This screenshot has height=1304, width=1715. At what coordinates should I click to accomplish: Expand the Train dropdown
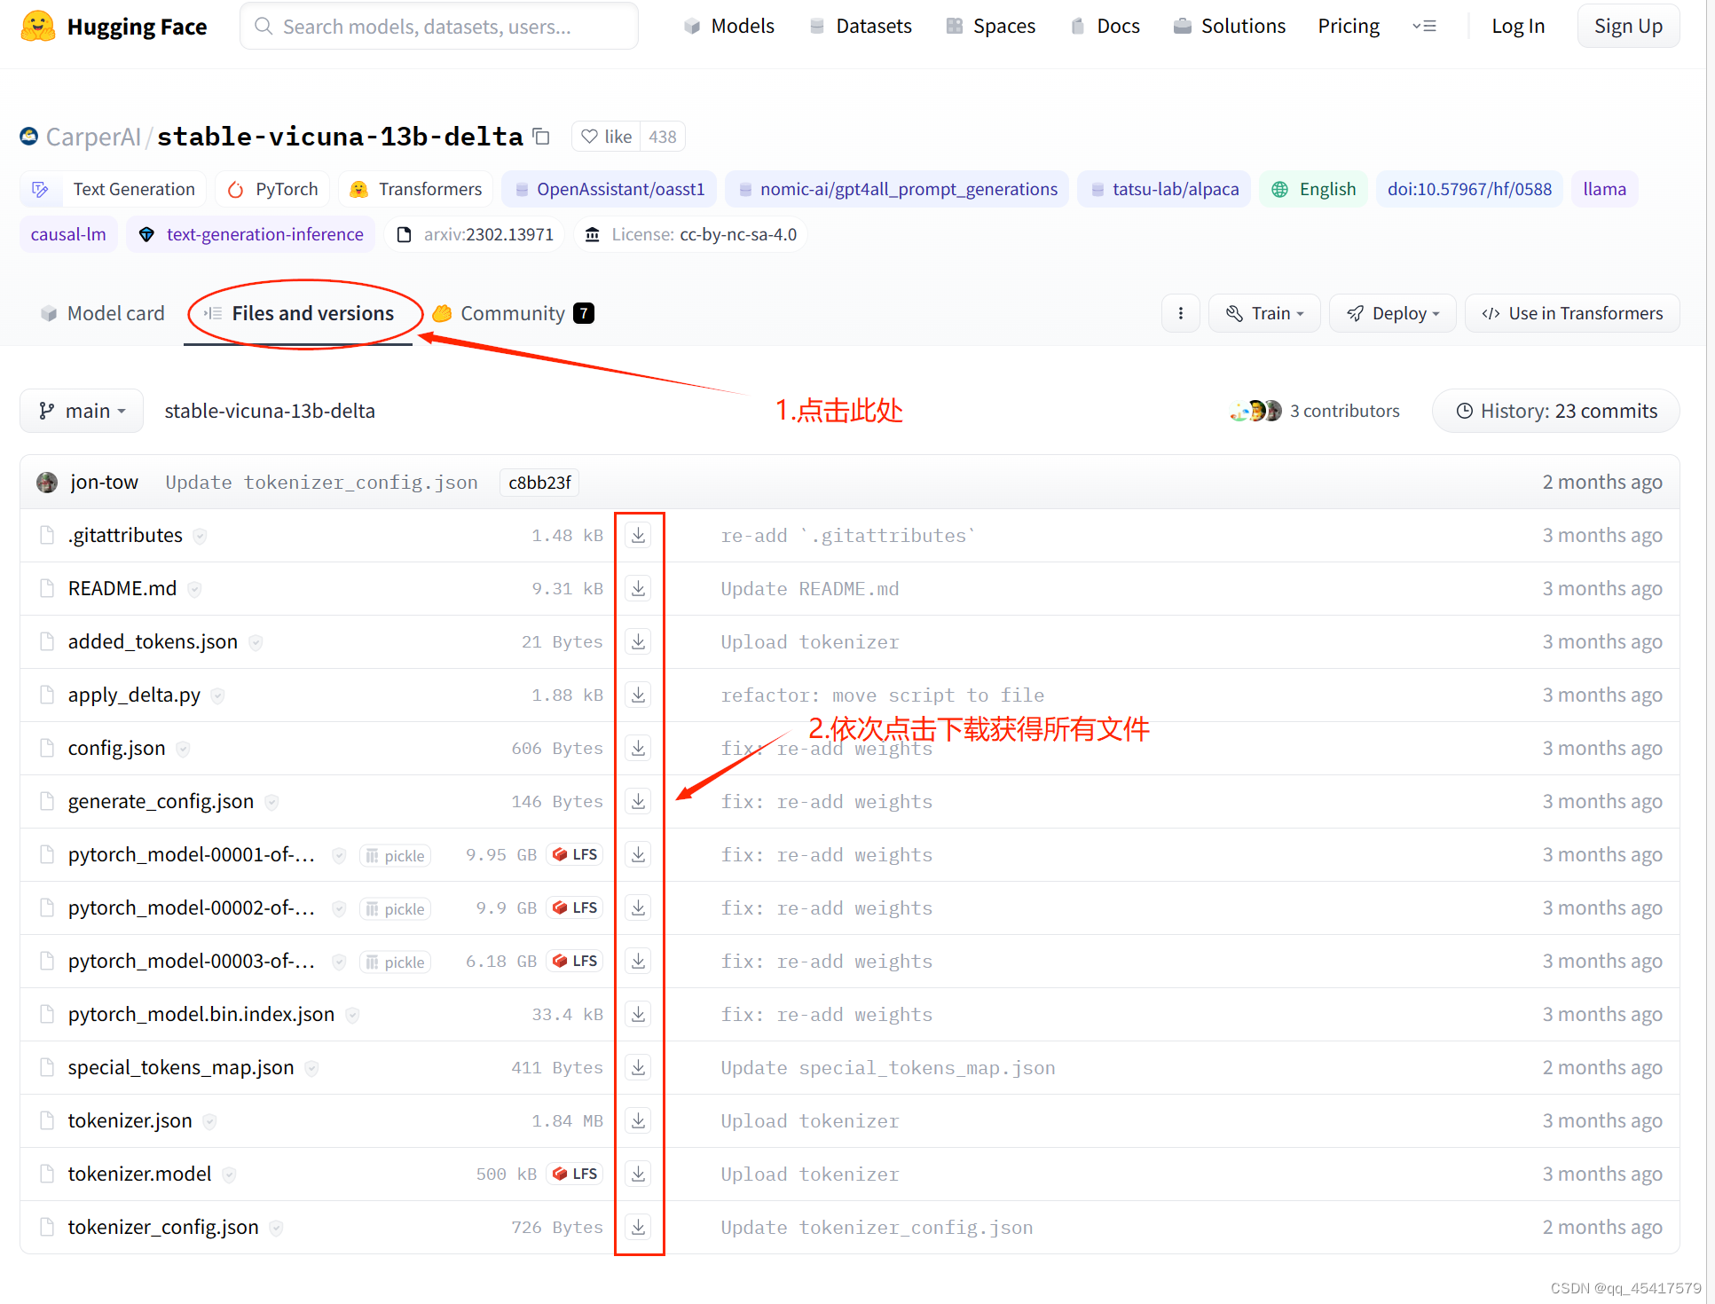pos(1263,312)
